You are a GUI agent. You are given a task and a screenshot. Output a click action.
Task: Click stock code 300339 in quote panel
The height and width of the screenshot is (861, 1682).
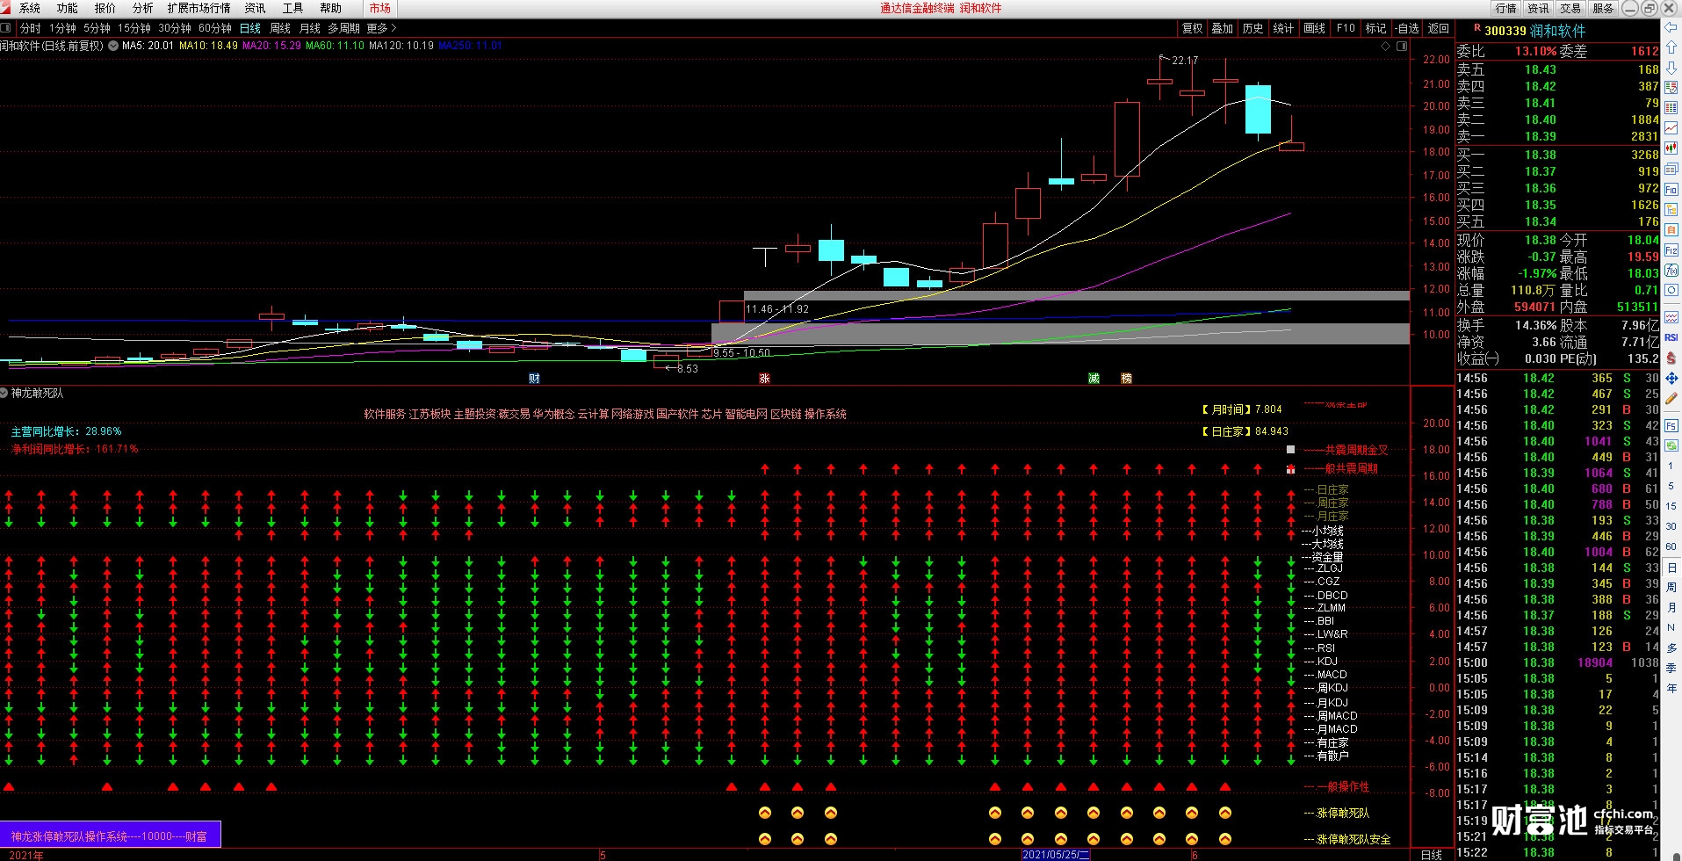coord(1505,31)
